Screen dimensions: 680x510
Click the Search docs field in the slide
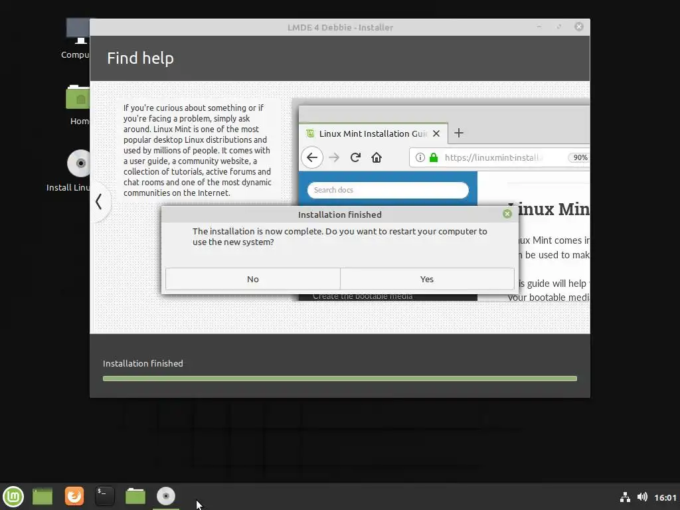click(388, 190)
